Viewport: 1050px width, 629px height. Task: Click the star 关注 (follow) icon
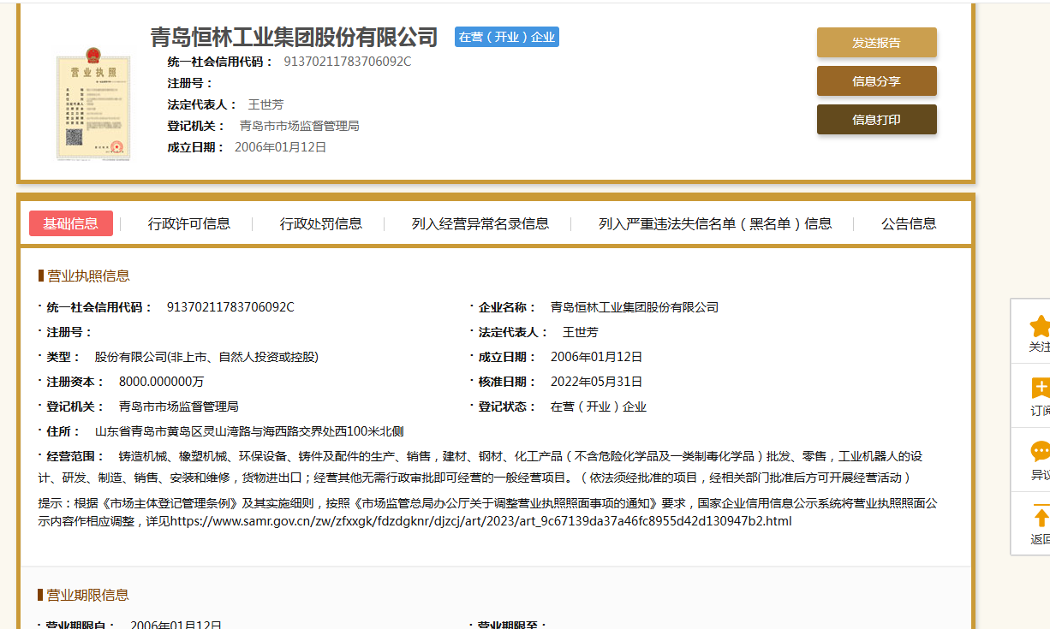coord(1039,326)
